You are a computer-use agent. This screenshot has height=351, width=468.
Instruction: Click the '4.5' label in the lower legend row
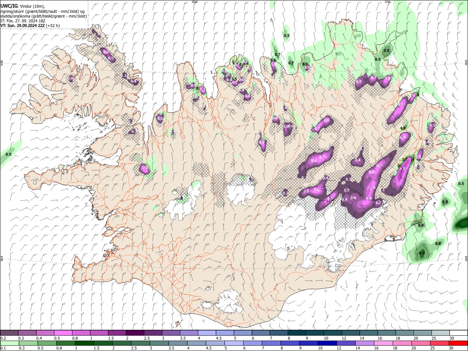pyautogui.click(x=209, y=348)
